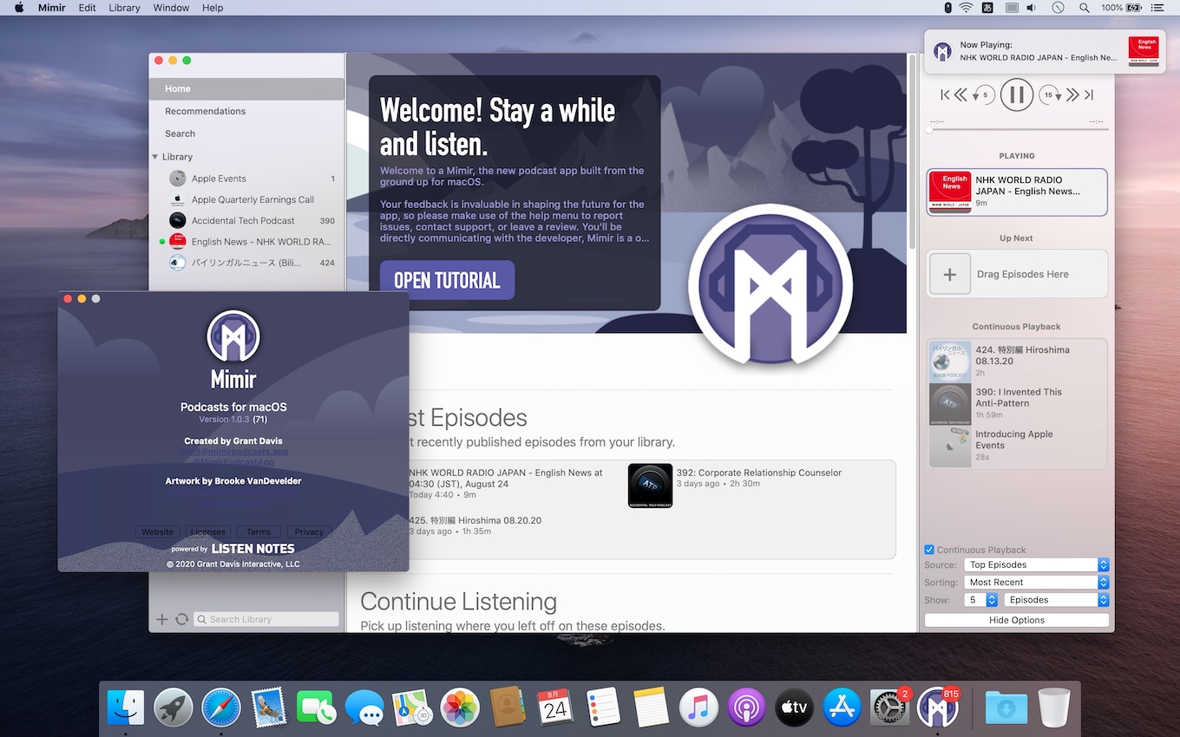Click the double-chevron rewind icon
Viewport: 1180px width, 737px height.
click(x=960, y=95)
